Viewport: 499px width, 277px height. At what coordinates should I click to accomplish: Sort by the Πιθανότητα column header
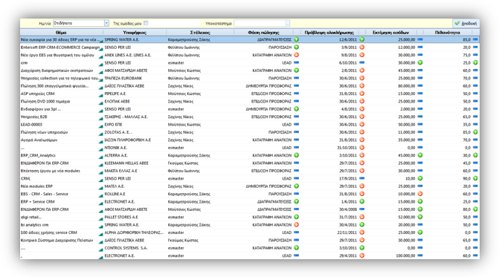(x=447, y=33)
